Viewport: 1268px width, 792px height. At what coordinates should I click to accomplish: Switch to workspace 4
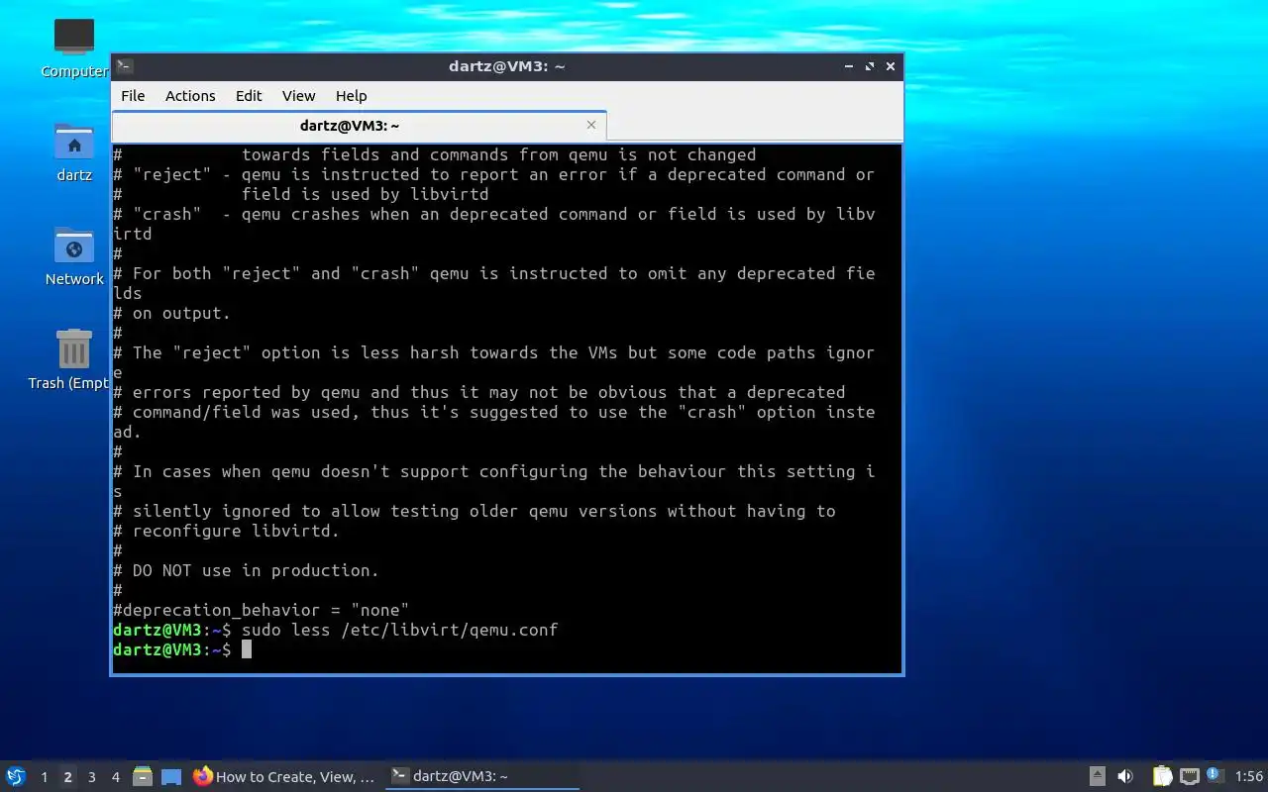[115, 777]
